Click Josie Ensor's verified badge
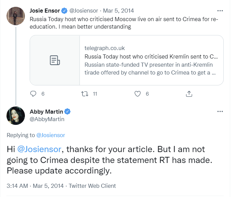The image size is (237, 197). [x=64, y=10]
